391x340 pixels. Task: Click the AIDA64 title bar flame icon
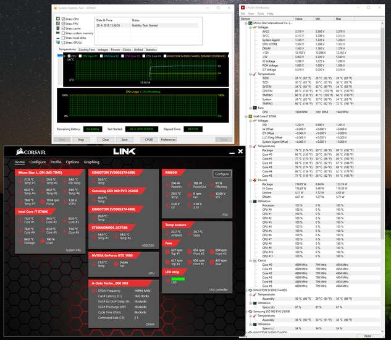[56, 8]
